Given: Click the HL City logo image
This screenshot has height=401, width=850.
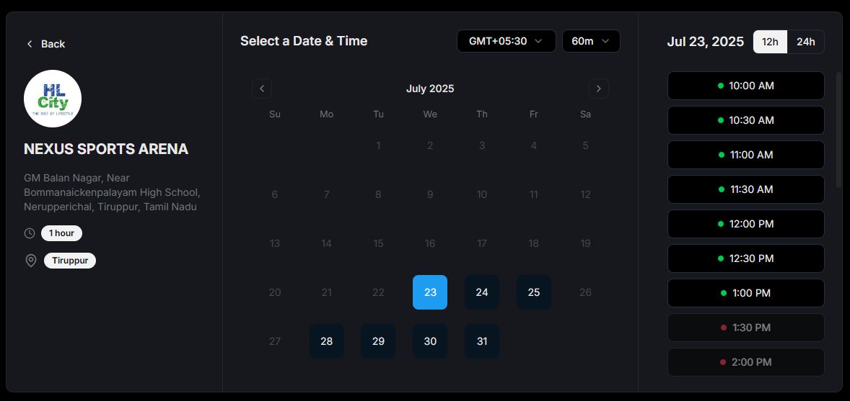Looking at the screenshot, I should pos(53,99).
